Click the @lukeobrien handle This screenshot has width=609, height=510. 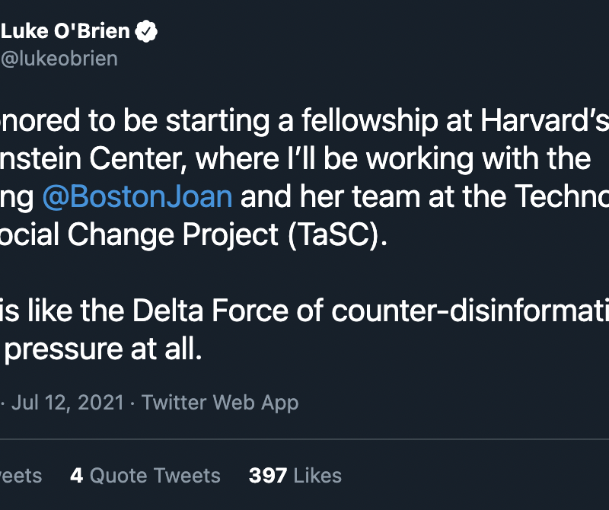(59, 59)
